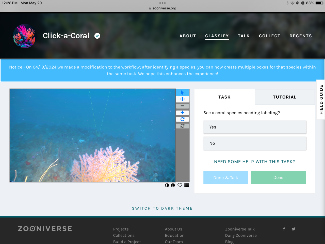The height and width of the screenshot is (244, 325).
Task: Answer Yes to coral labeling question
Action: click(255, 127)
